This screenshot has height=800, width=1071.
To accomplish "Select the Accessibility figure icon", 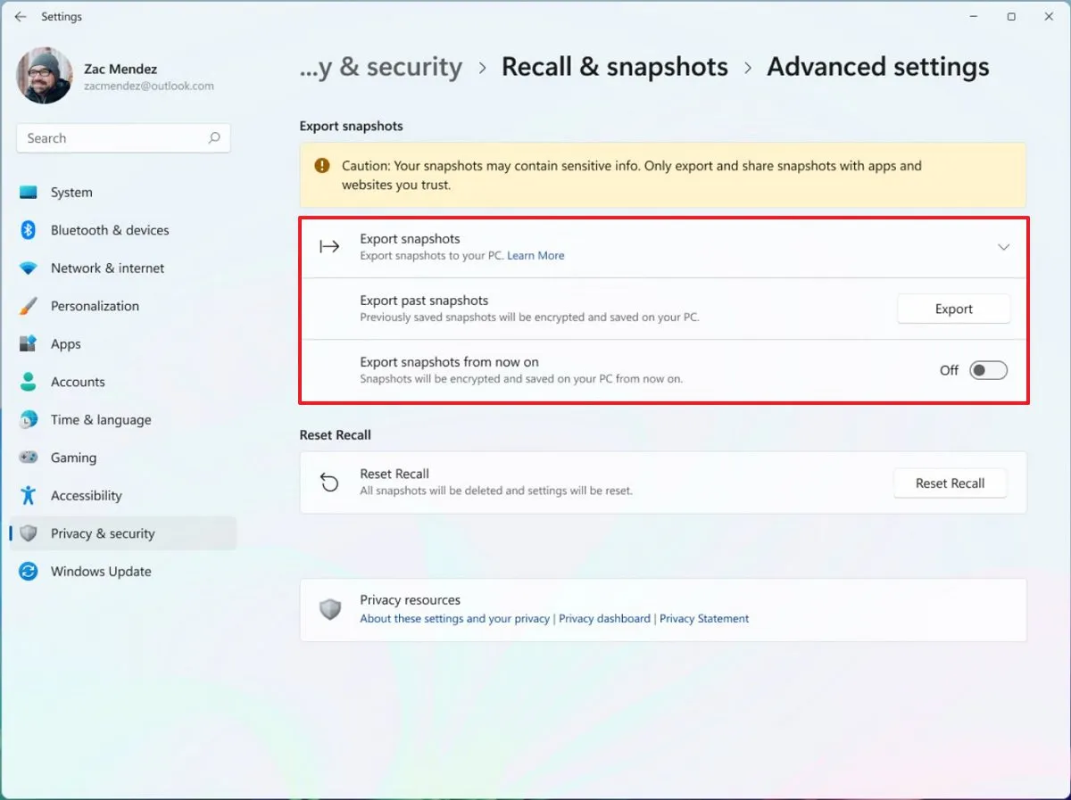I will [x=27, y=496].
